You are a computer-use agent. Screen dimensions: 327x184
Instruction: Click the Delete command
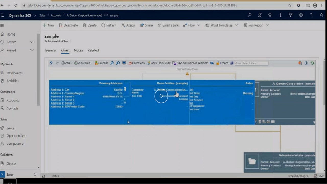pos(89,25)
